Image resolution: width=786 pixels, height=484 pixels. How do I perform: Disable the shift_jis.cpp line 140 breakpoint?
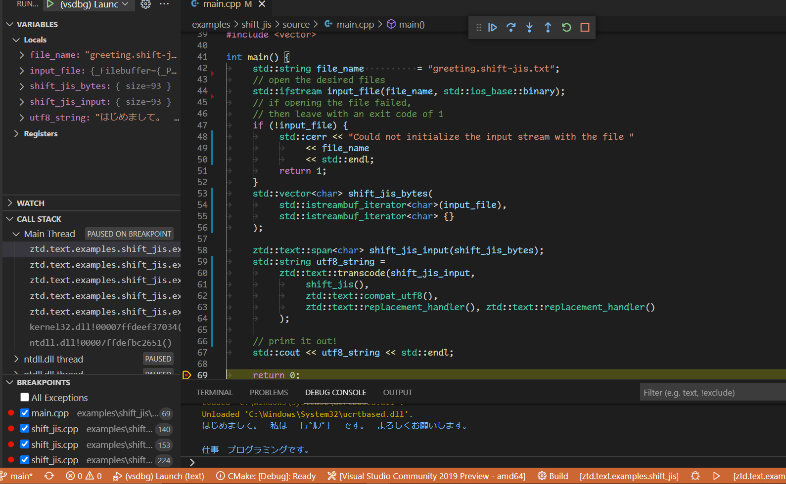click(25, 429)
